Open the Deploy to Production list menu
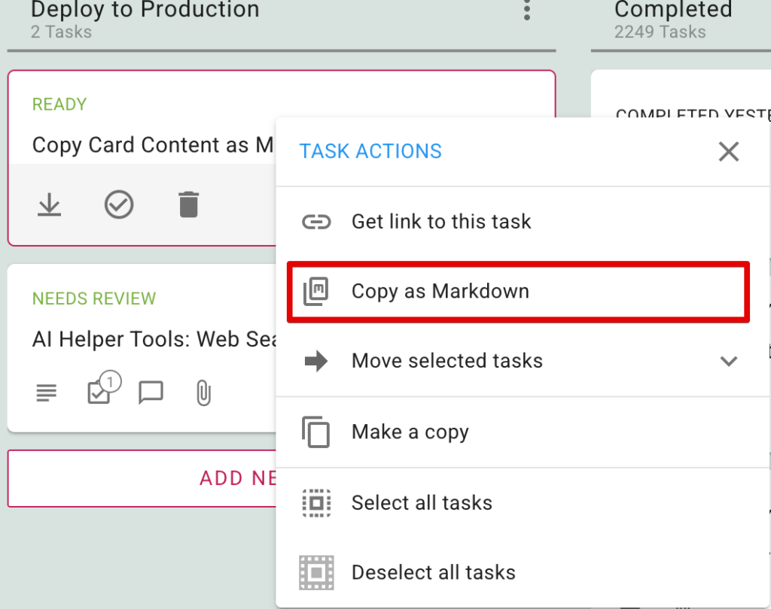Viewport: 771px width, 609px height. pos(526,10)
